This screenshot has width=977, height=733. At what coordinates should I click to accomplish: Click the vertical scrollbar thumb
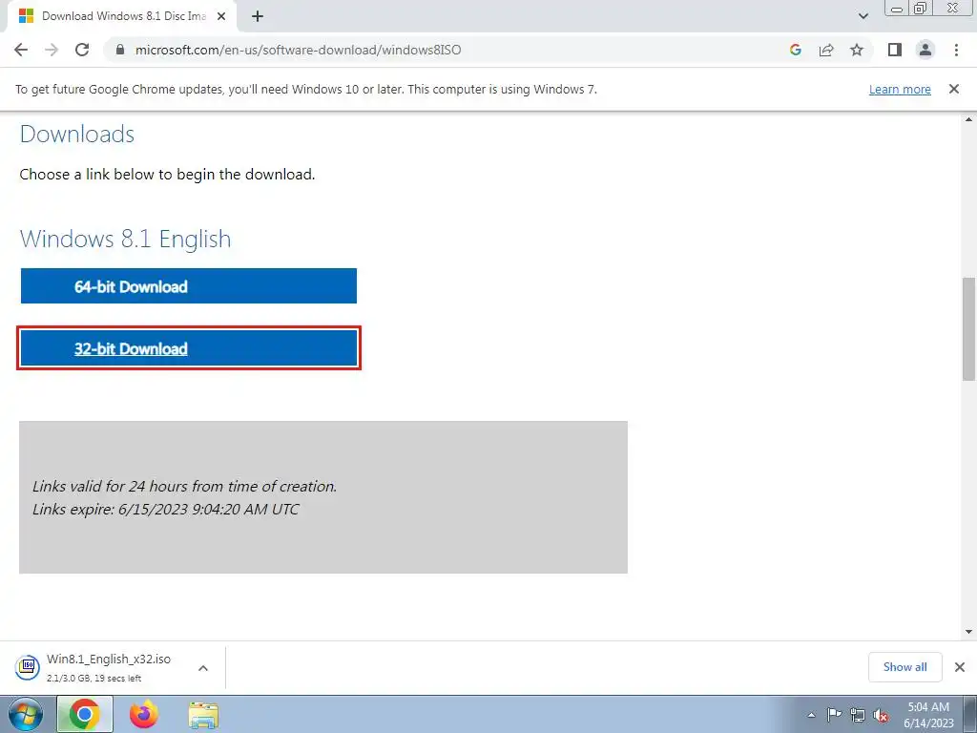[x=969, y=328]
